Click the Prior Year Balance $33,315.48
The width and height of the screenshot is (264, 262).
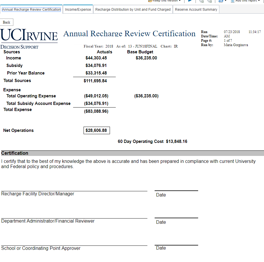pyautogui.click(x=96, y=73)
